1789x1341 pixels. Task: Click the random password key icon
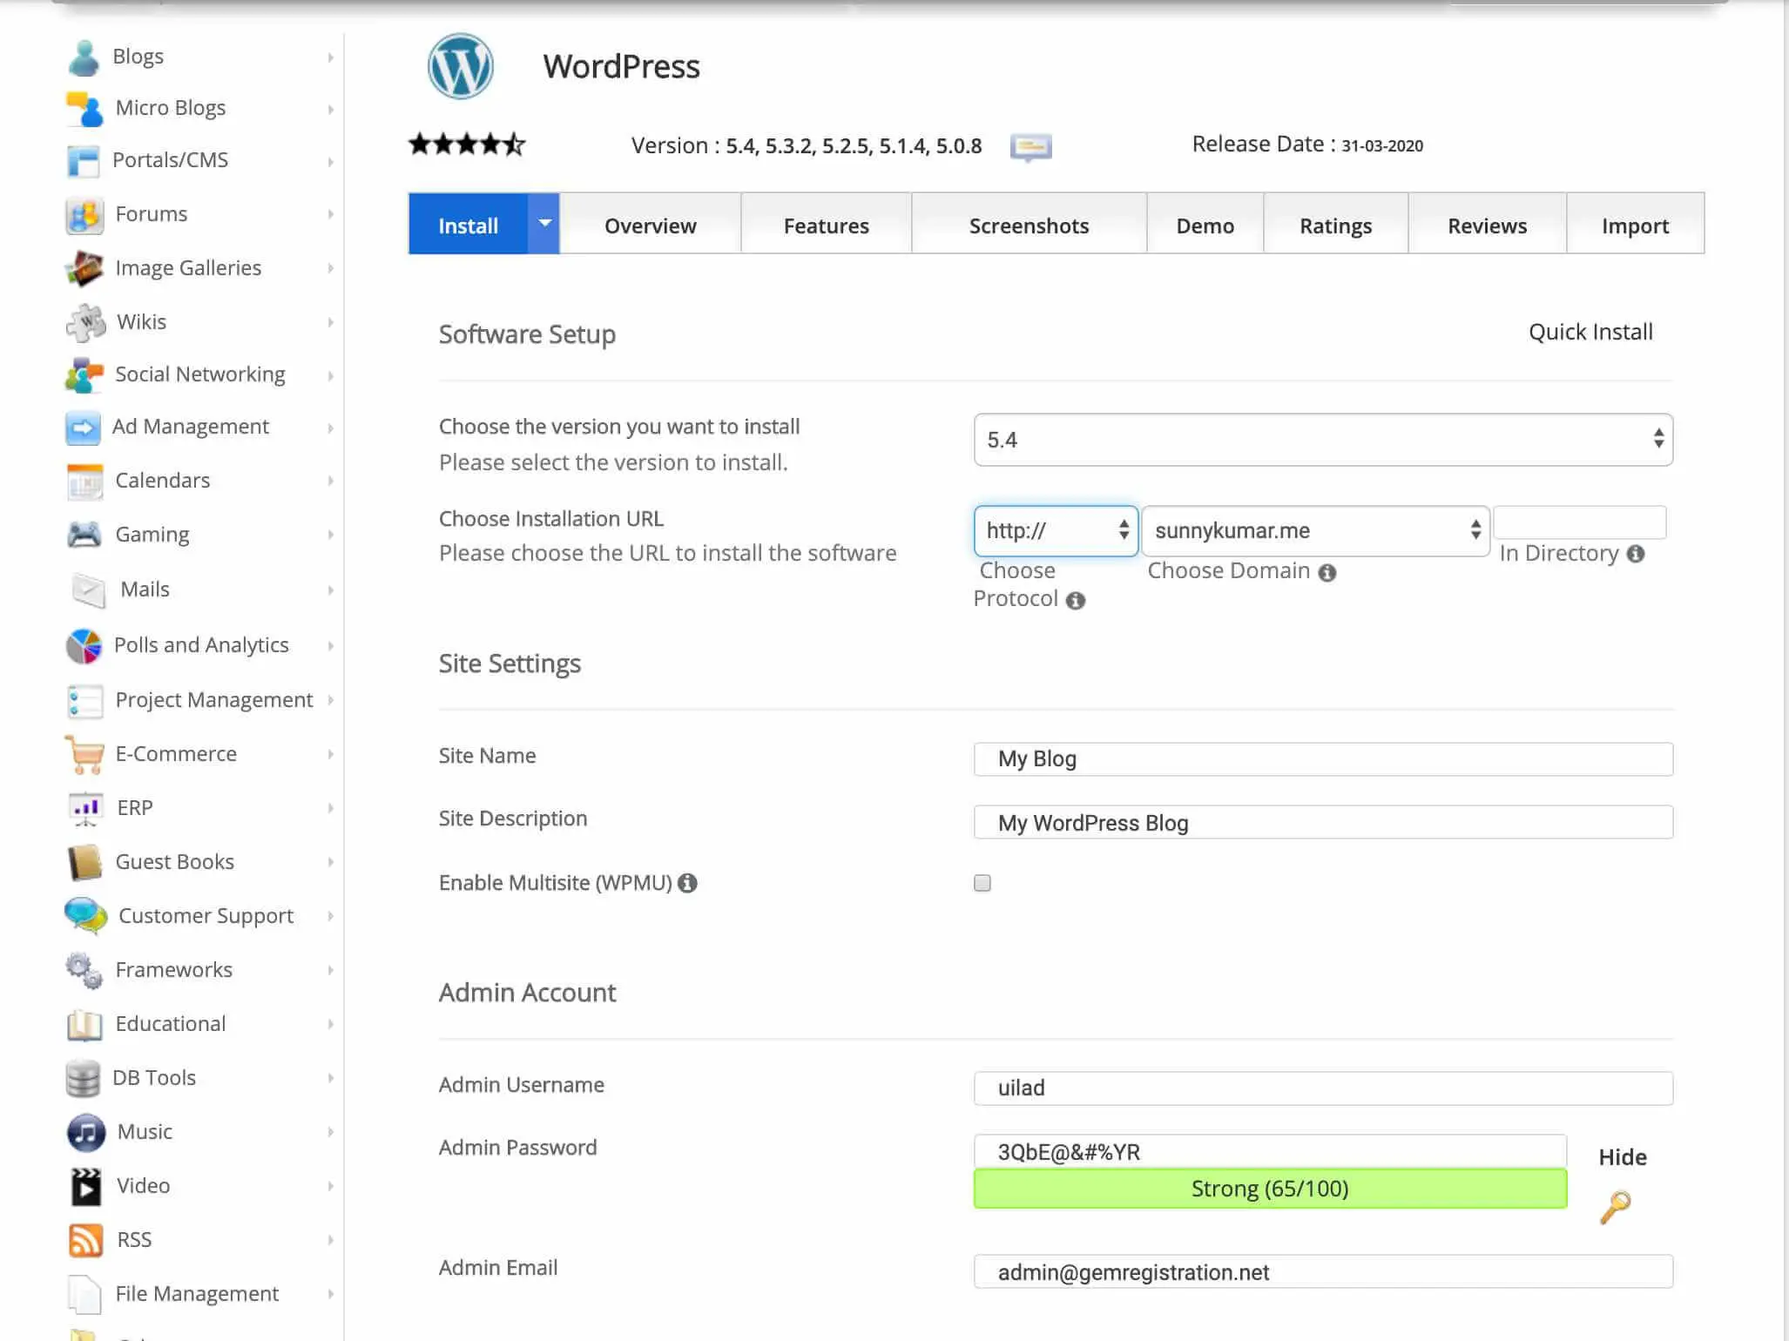pyautogui.click(x=1615, y=1207)
